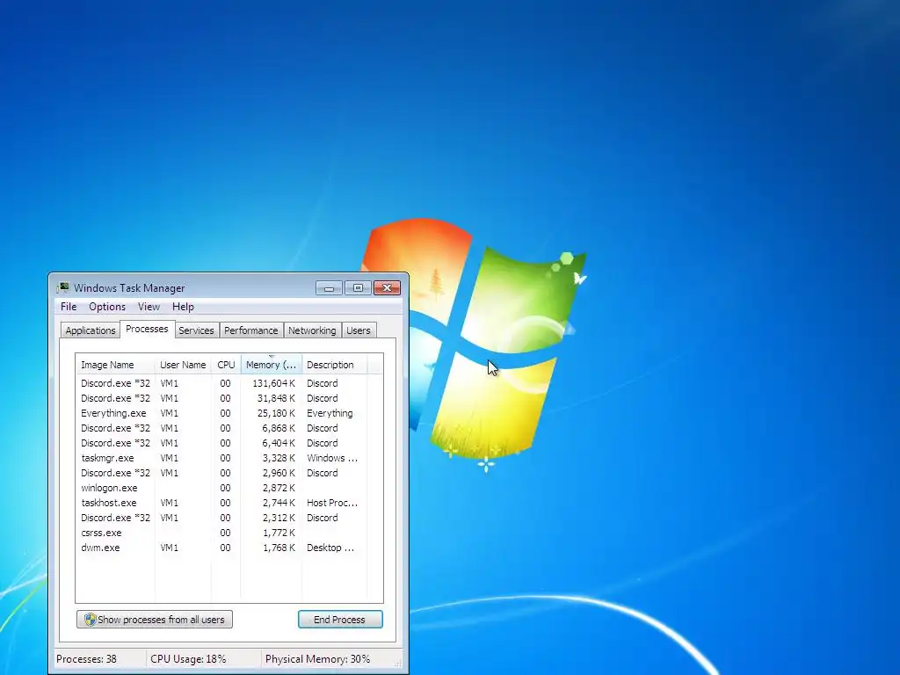Switch to the Services tab
Viewport: 900px width, 675px height.
click(x=196, y=330)
